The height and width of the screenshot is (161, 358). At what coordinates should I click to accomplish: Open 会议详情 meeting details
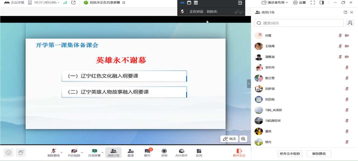point(14,3)
